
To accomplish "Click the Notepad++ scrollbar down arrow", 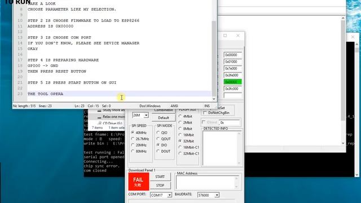I will [214, 99].
